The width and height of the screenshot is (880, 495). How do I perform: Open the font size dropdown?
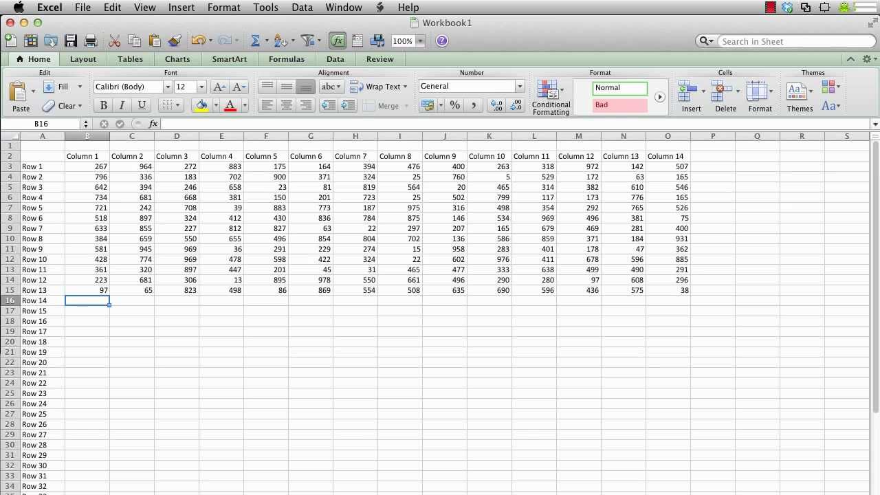click(x=201, y=87)
